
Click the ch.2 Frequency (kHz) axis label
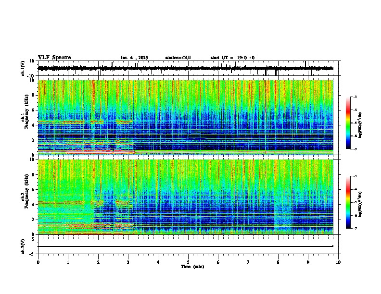[25, 191]
